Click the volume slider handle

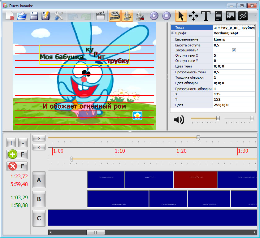(x=218, y=119)
